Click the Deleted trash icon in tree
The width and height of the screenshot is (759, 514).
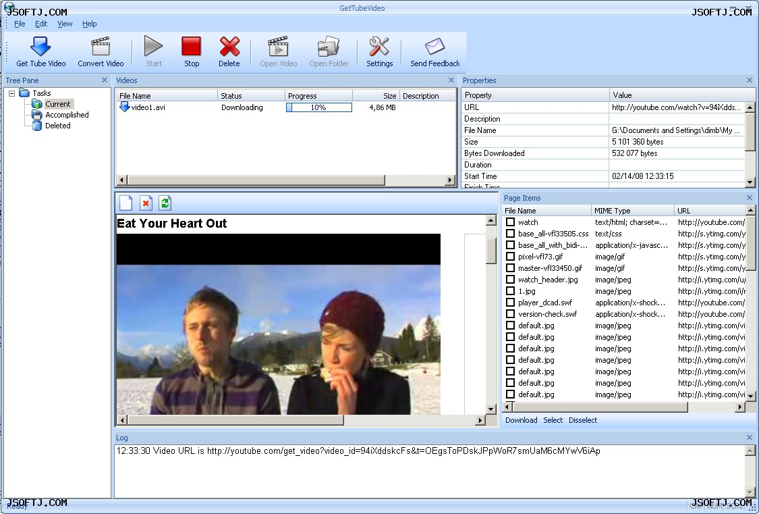[37, 126]
